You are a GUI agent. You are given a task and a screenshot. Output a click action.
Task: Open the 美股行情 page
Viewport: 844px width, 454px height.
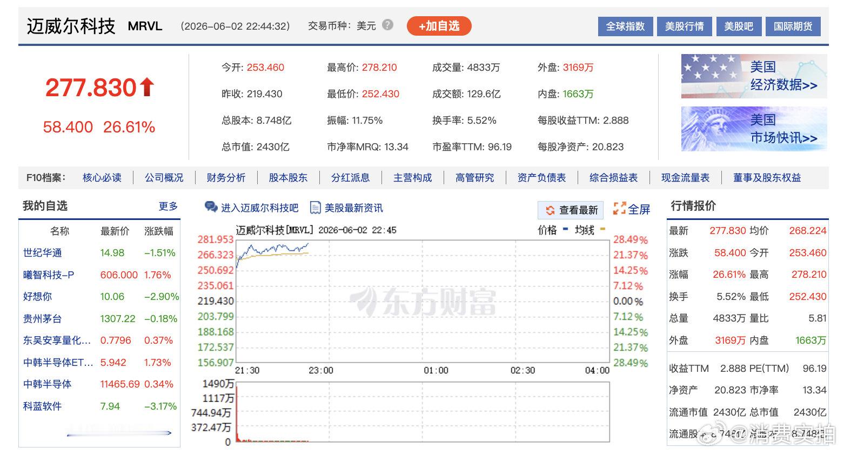(x=685, y=26)
